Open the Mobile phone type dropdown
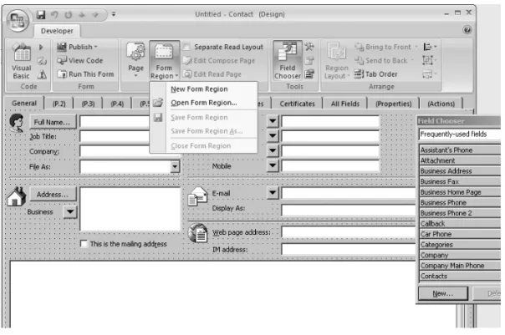 [x=273, y=165]
